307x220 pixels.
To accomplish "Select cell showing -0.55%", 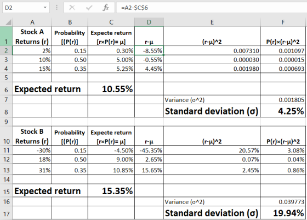I will [149, 60].
